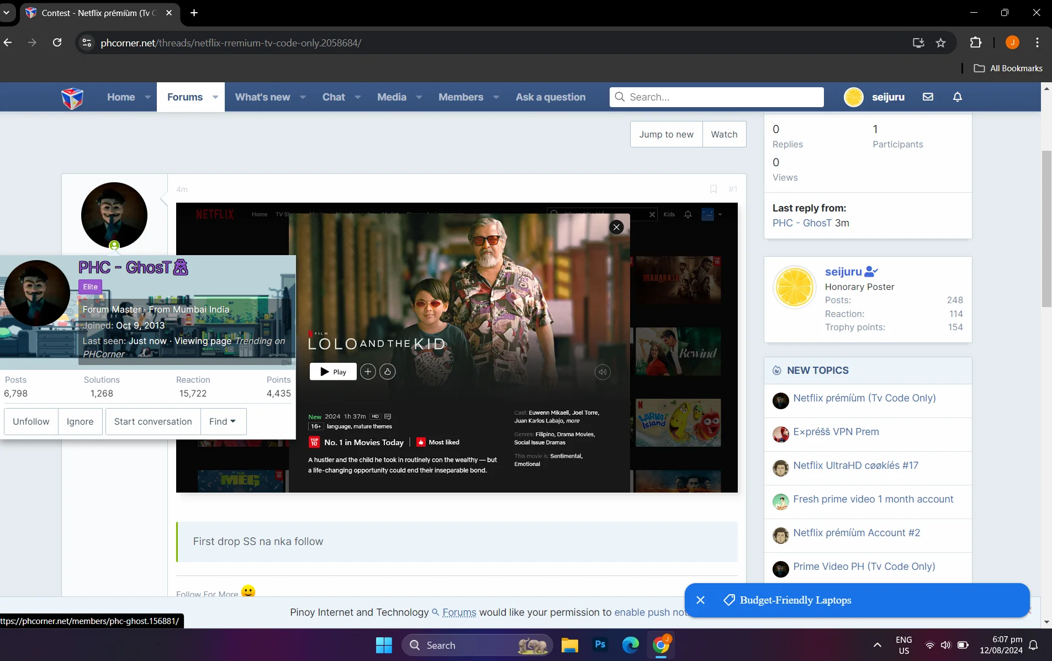This screenshot has width=1052, height=661.
Task: Click the Chrome icon in taskbar
Action: coord(660,645)
